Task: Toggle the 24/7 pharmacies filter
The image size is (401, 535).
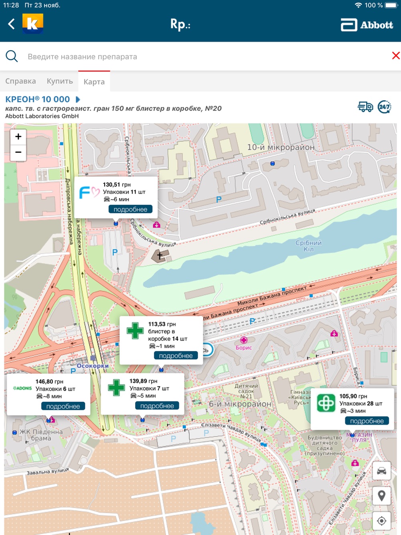Action: (385, 107)
